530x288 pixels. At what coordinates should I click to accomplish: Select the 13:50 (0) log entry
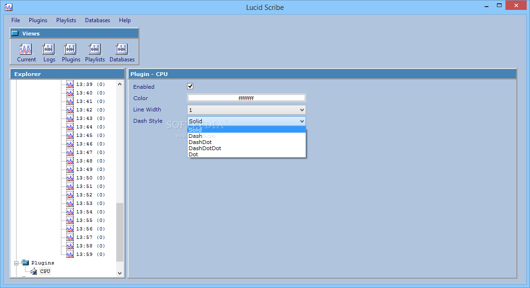pyautogui.click(x=90, y=178)
